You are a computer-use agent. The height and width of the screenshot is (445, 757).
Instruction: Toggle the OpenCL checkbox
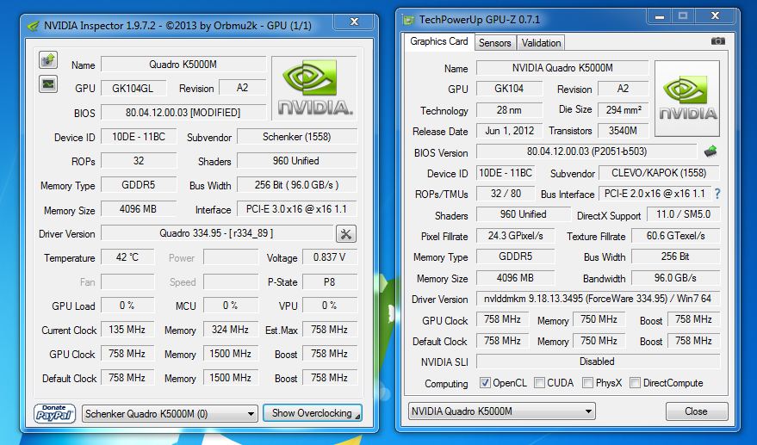click(485, 383)
